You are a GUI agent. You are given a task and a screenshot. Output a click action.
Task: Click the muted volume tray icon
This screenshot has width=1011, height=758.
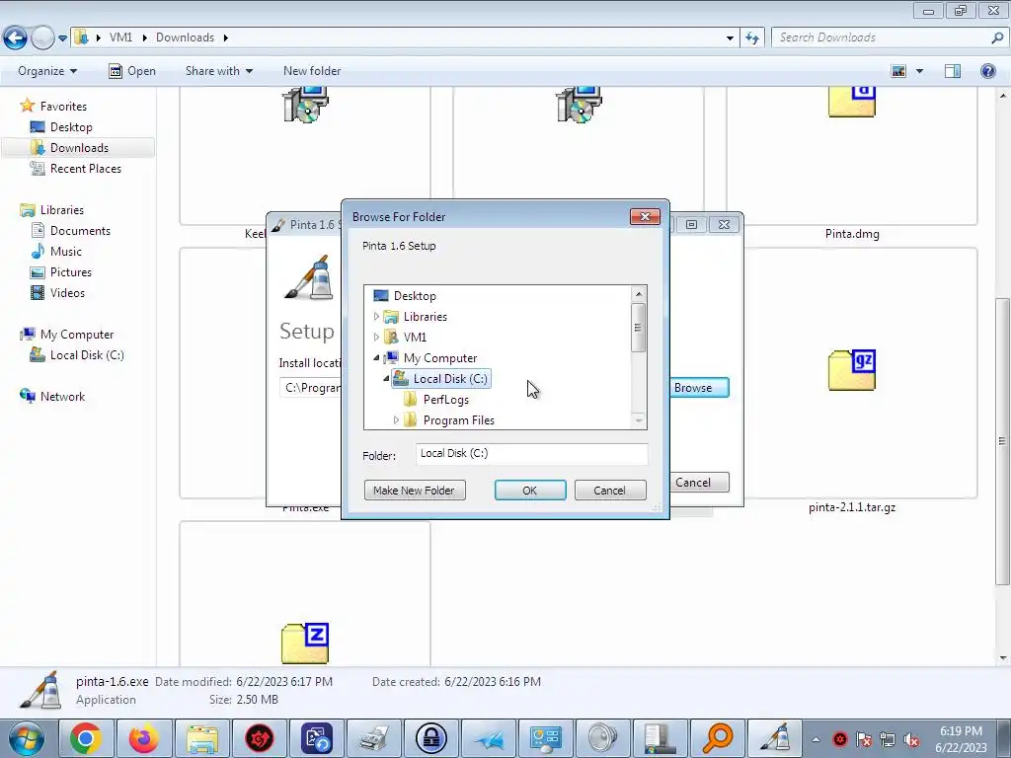tap(911, 740)
